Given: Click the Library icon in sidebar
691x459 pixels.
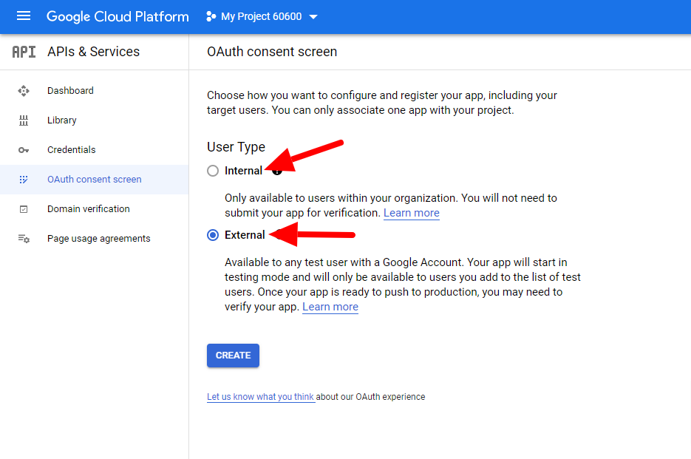Looking at the screenshot, I should [24, 120].
